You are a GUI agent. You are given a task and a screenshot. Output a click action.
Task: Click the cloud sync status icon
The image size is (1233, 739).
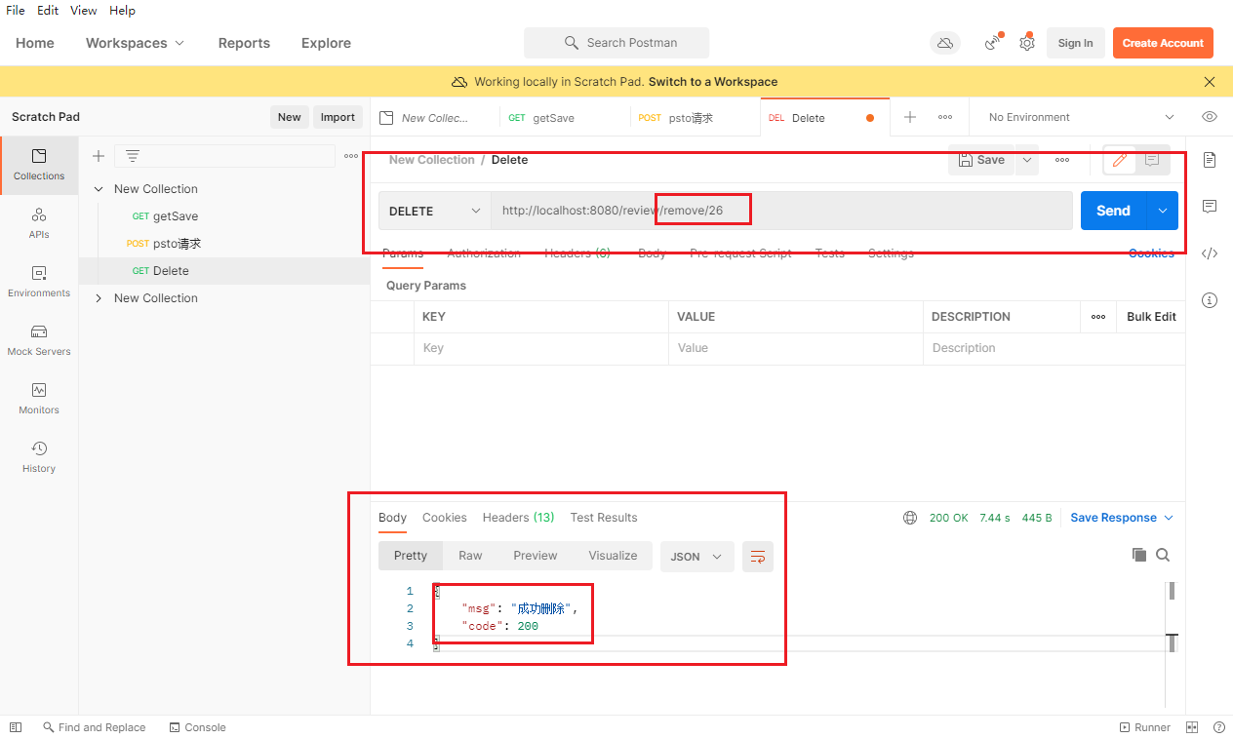click(x=944, y=43)
